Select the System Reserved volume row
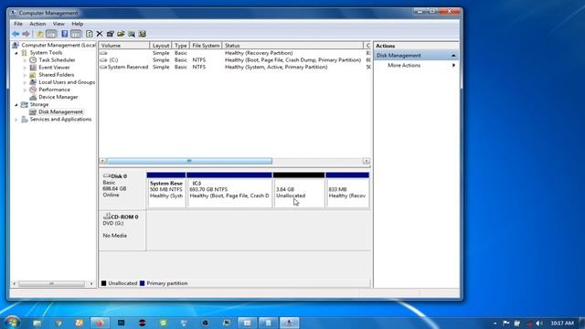This screenshot has width=585, height=329. click(236, 67)
